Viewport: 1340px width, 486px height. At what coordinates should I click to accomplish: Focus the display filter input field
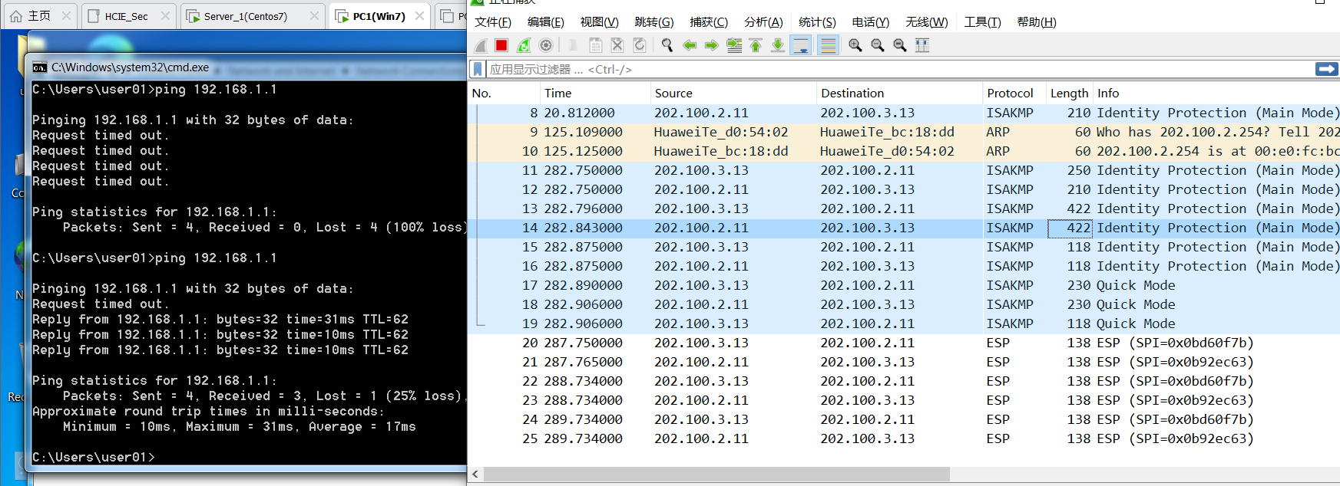pyautogui.click(x=900, y=70)
